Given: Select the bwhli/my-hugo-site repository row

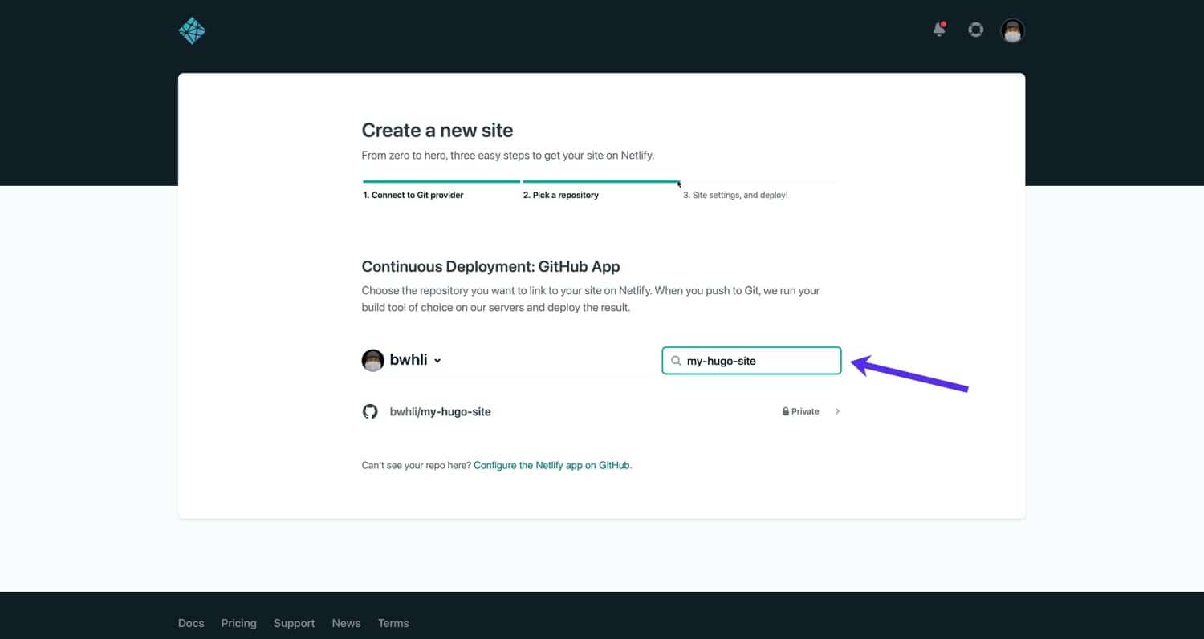Looking at the screenshot, I should (x=440, y=411).
